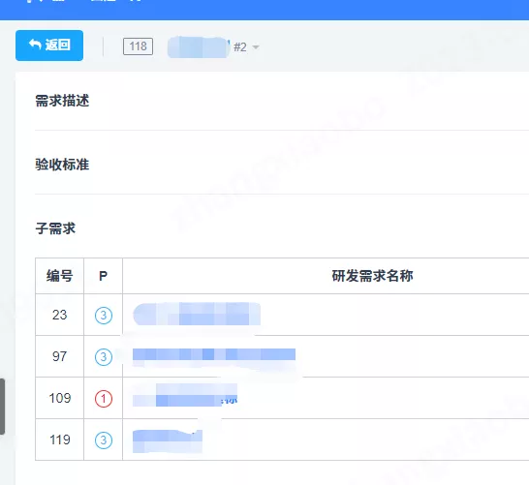Screen dimensions: 529x485
Task: Select the 验收标准 section heading
Action: tap(62, 165)
